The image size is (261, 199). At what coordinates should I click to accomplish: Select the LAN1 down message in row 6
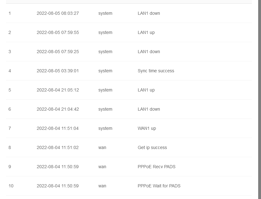pyautogui.click(x=149, y=109)
